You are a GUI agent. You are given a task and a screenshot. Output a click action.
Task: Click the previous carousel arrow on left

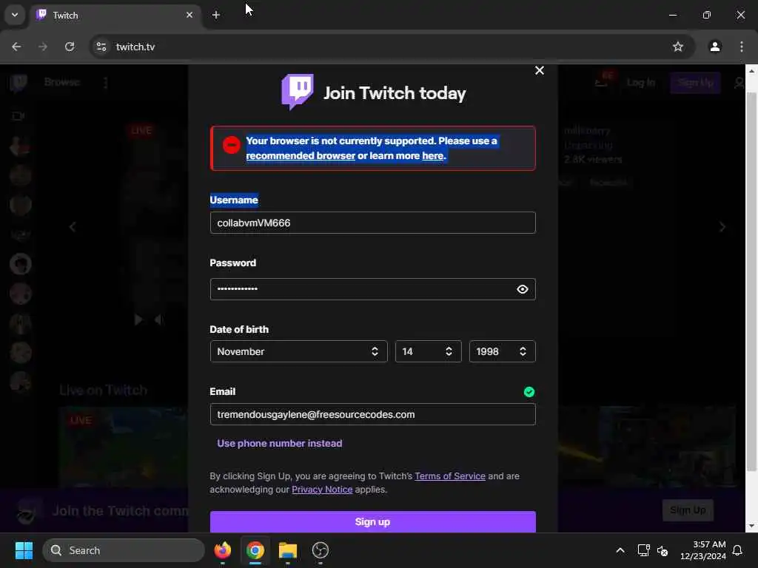click(x=73, y=227)
